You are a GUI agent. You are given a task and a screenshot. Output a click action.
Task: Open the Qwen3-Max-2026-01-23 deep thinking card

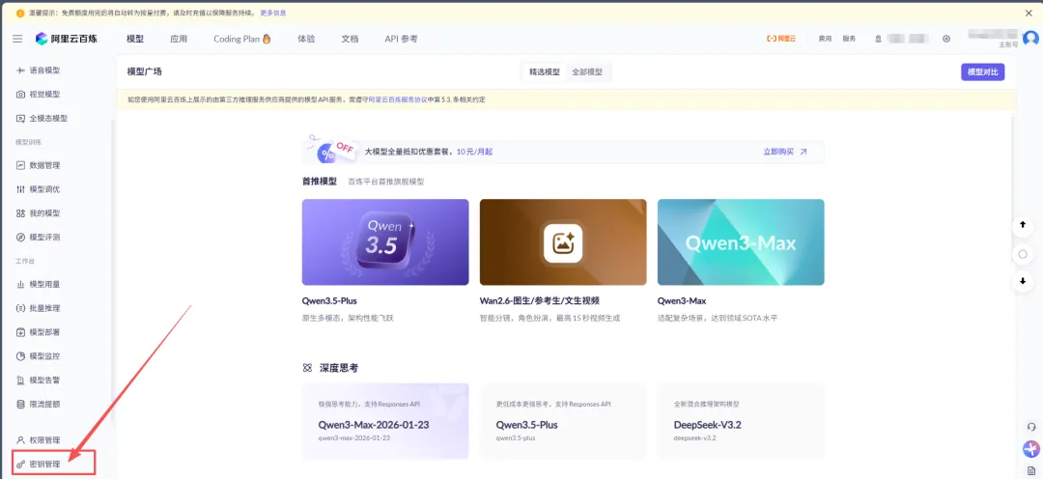point(385,421)
